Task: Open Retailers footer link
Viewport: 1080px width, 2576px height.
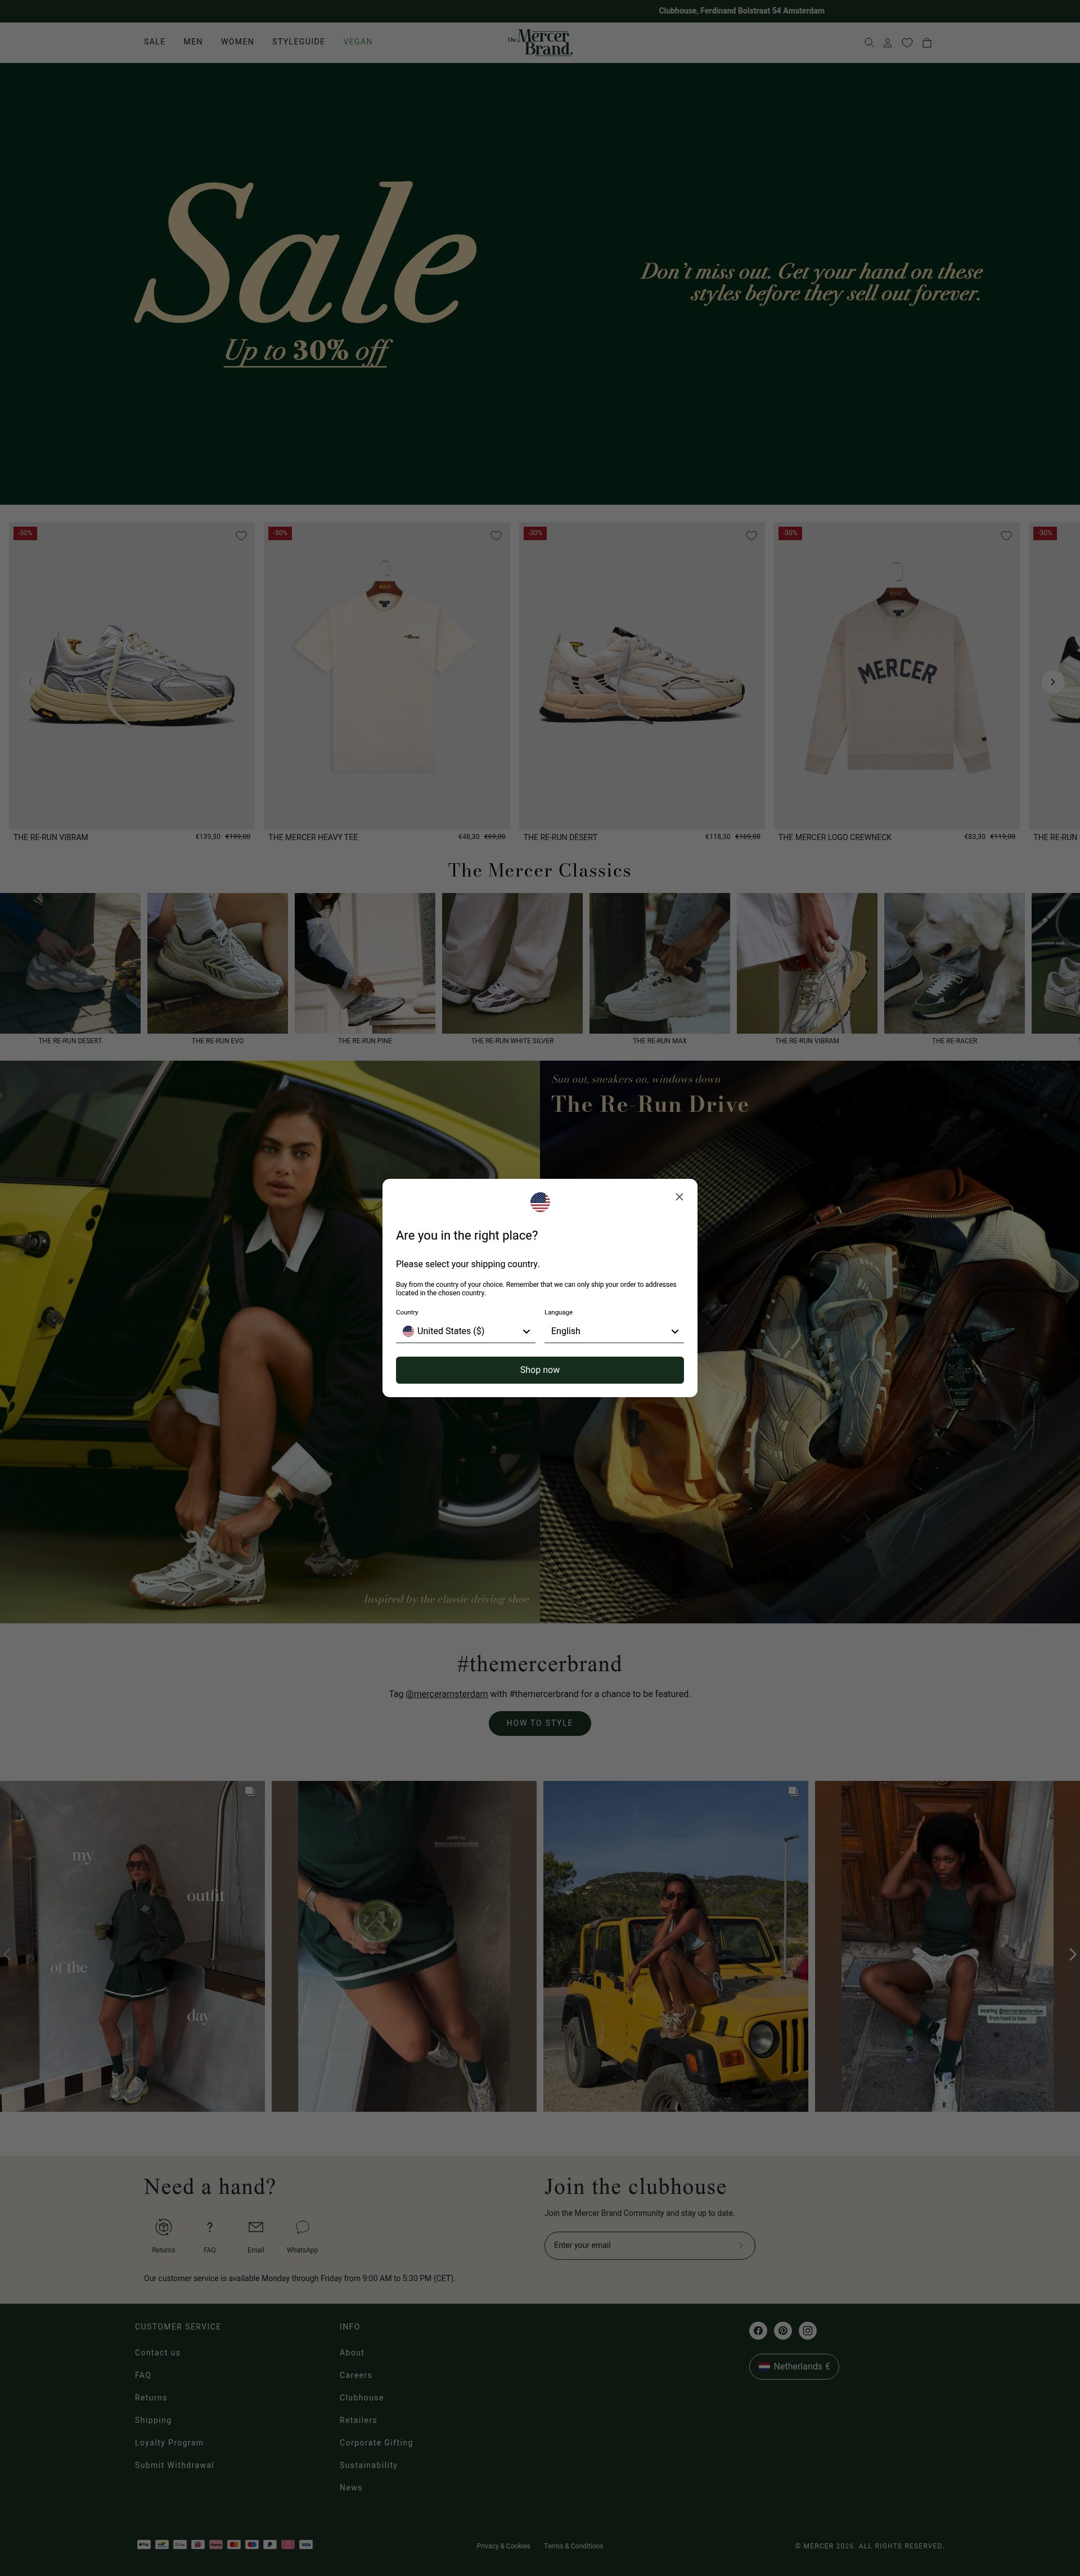Action: (358, 2420)
